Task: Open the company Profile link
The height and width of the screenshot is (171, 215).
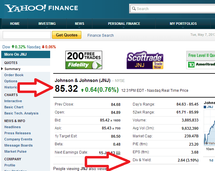Action: pyautogui.click(x=10, y=165)
